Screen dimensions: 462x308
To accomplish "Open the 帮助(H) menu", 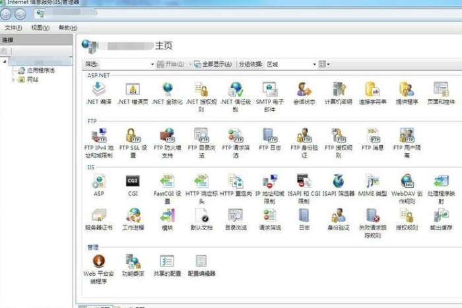I will click(x=68, y=28).
